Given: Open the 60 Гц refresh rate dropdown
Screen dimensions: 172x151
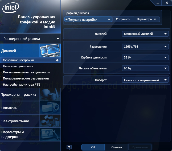Looking at the screenshot, I should (145, 68).
